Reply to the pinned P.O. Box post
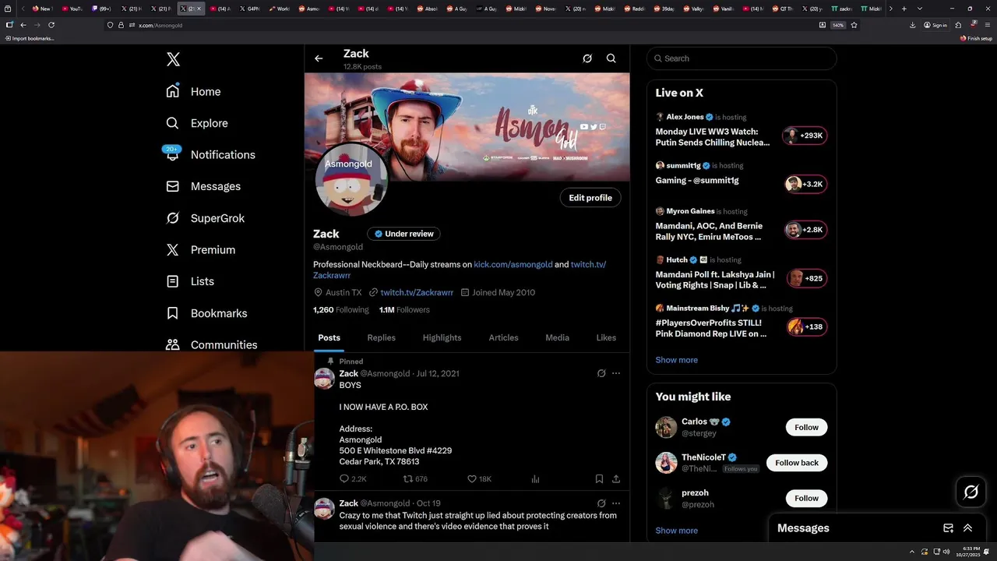 pos(352,479)
